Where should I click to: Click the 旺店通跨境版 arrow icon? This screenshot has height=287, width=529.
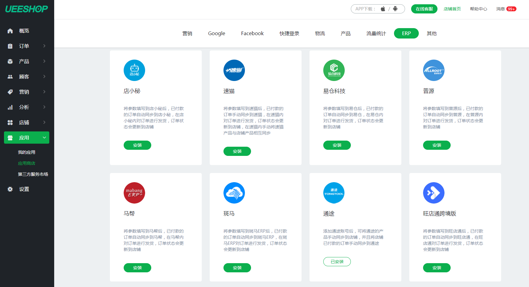pos(433,193)
